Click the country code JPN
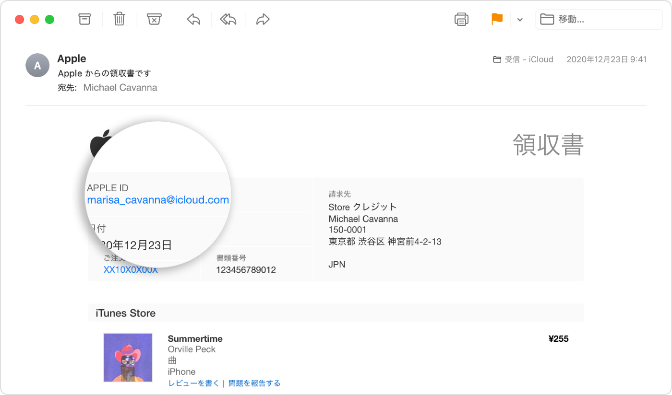The height and width of the screenshot is (395, 672). [336, 265]
